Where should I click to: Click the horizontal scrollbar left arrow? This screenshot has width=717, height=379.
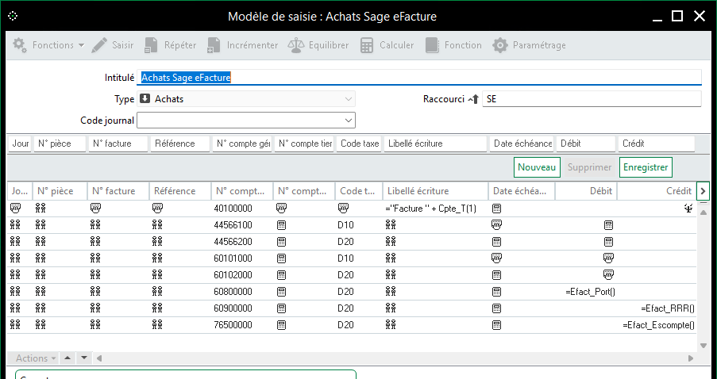click(98, 358)
